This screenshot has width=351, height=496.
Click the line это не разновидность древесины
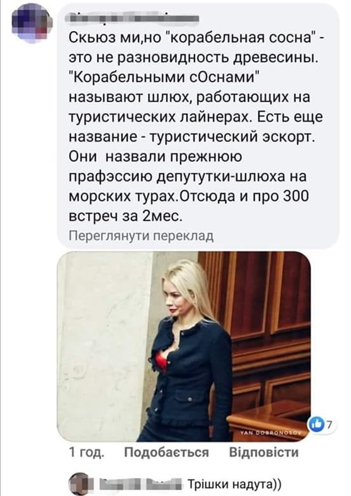[193, 58]
